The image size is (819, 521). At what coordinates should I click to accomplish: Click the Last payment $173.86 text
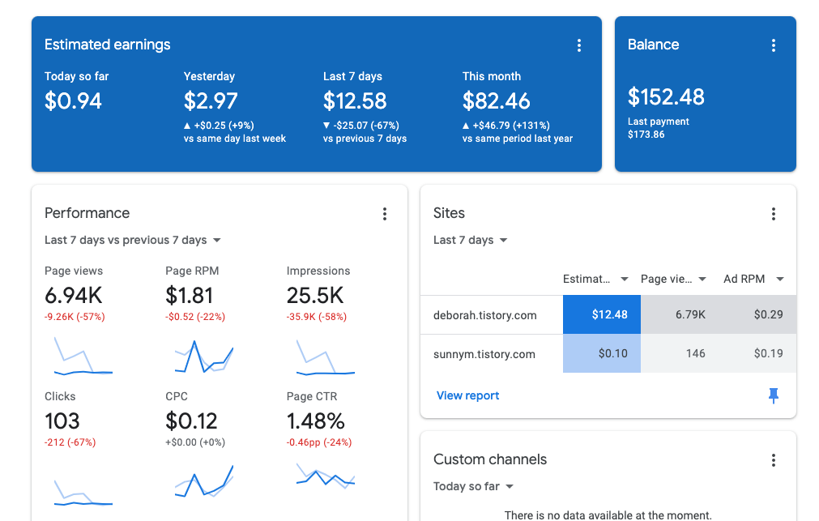click(x=658, y=128)
